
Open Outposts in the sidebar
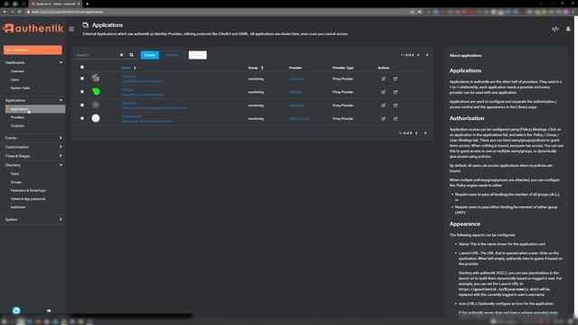[x=17, y=125]
